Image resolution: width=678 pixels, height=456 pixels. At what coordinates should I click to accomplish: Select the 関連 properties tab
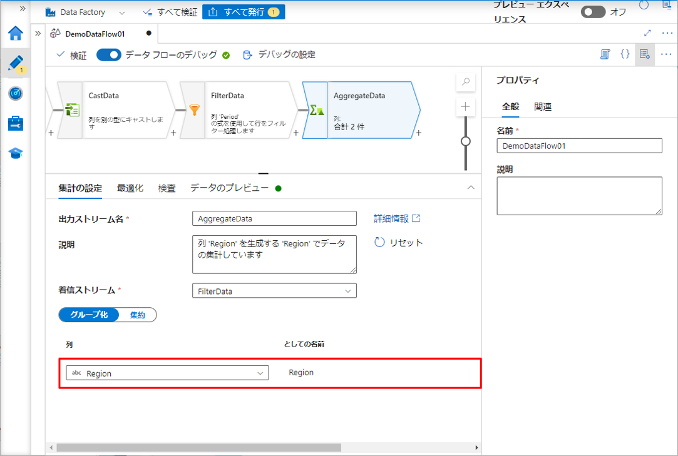[543, 107]
